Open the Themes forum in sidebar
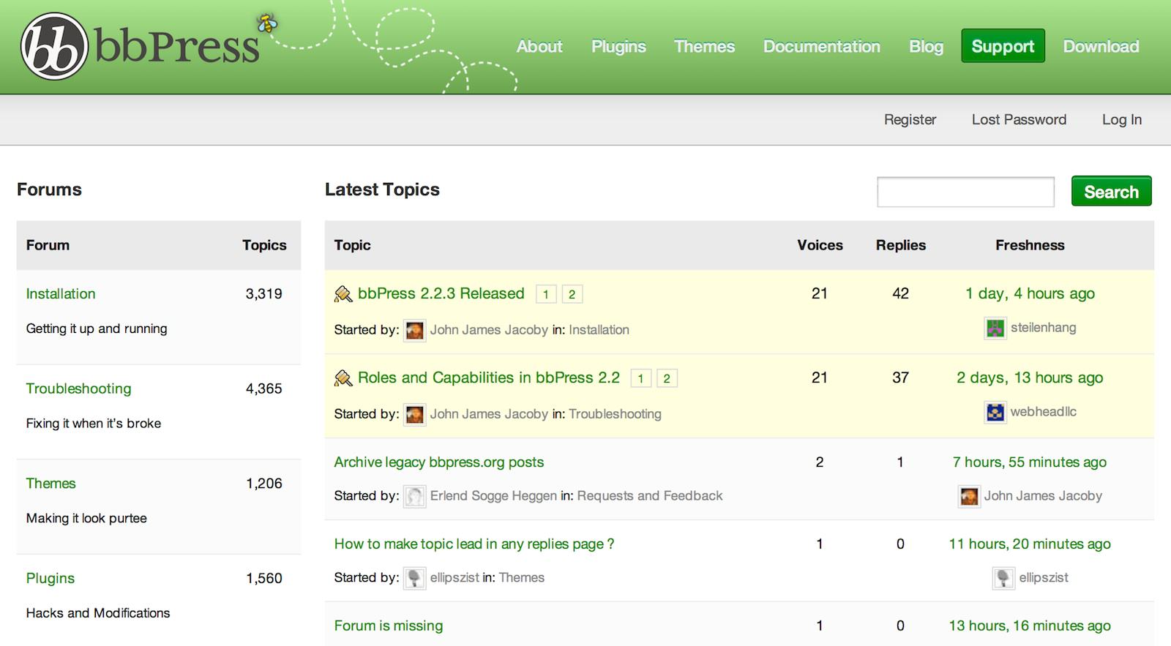 pyautogui.click(x=50, y=484)
